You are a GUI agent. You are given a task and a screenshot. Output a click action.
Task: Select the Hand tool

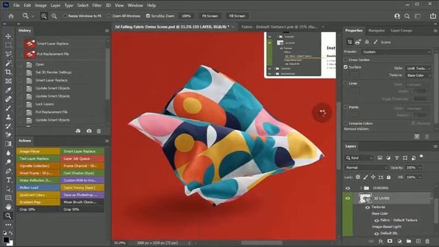[x=8, y=207]
